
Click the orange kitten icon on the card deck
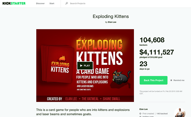click(x=62, y=58)
